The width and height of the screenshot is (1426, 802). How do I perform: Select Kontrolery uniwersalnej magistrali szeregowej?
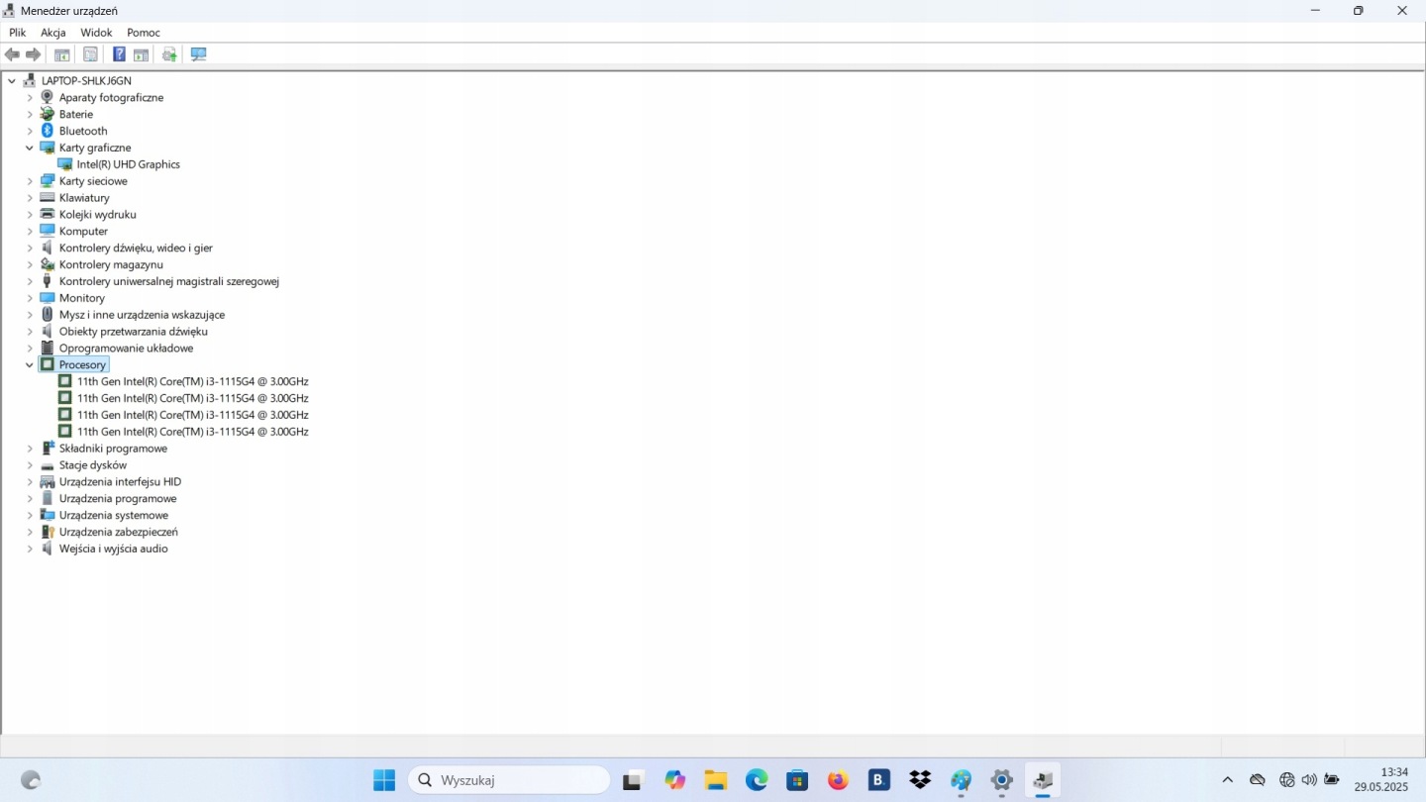point(169,281)
